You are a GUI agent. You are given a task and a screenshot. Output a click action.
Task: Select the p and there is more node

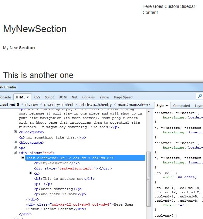tap(60, 194)
